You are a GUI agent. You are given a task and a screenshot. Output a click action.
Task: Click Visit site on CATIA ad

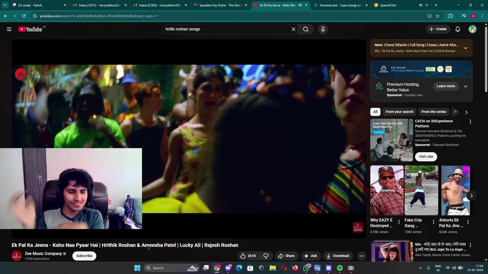(x=426, y=156)
